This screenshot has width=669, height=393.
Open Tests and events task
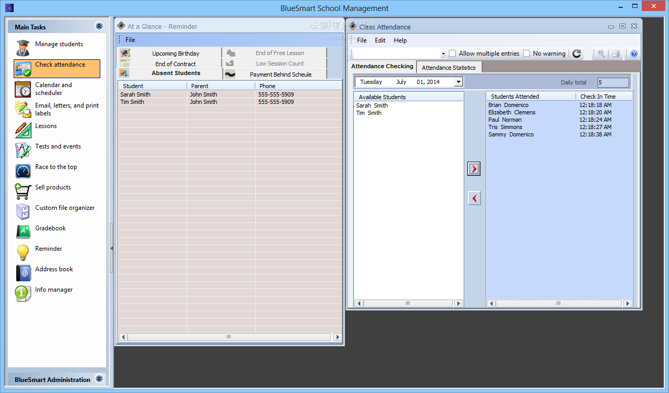[x=57, y=151]
